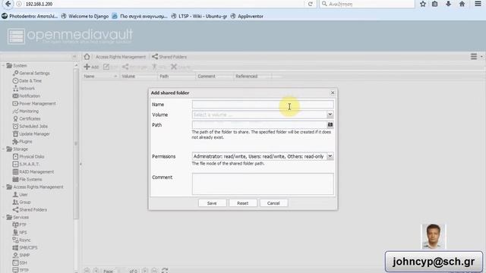This screenshot has width=486, height=273.
Task: Cancel the Add shared folder dialog
Action: coord(273,203)
